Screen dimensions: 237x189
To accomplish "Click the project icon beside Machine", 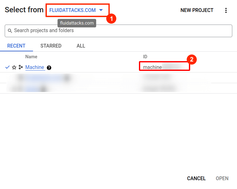I will [x=20, y=67].
